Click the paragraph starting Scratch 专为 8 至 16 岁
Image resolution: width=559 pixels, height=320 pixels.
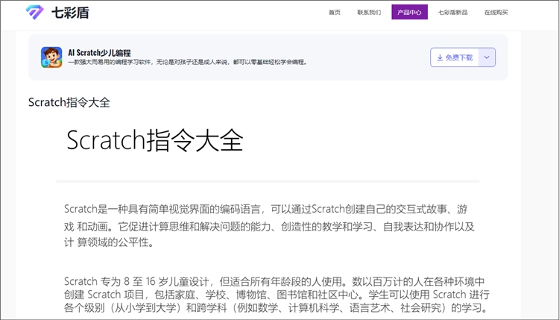(277, 295)
